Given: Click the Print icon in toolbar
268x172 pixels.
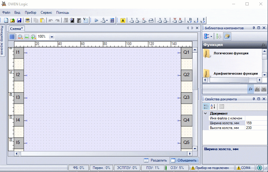Looking at the screenshot, I should coord(27,20).
